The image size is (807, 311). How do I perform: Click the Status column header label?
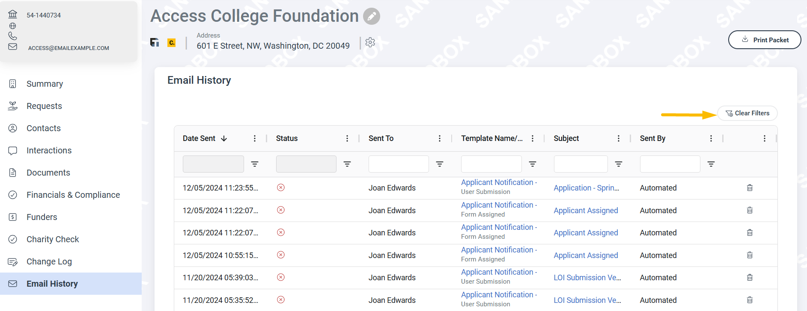click(287, 138)
